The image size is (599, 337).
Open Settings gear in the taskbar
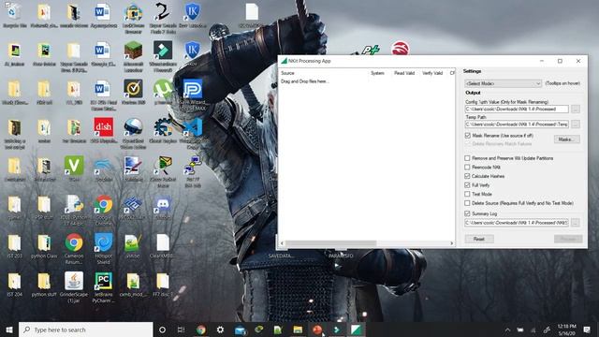221,330
